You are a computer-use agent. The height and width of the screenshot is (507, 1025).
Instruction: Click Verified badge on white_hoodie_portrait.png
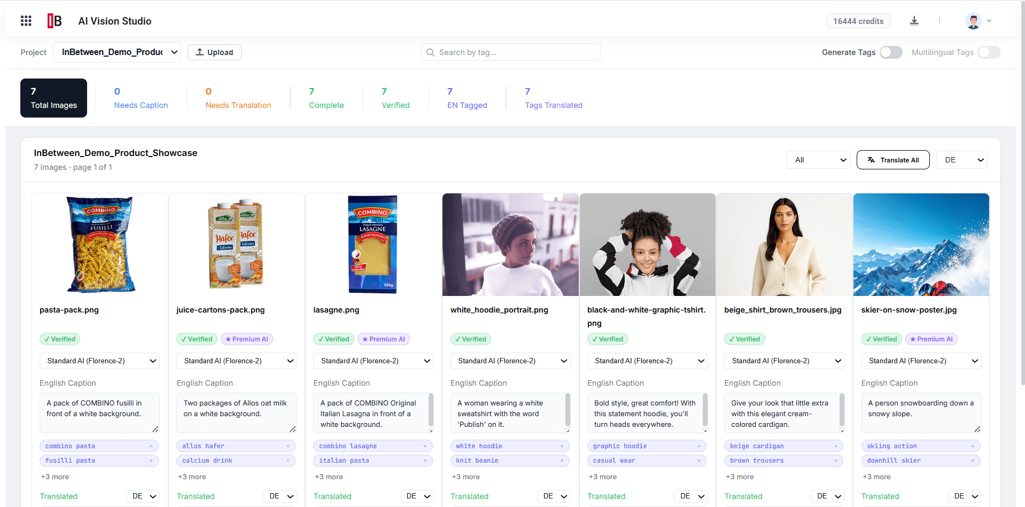tap(471, 339)
